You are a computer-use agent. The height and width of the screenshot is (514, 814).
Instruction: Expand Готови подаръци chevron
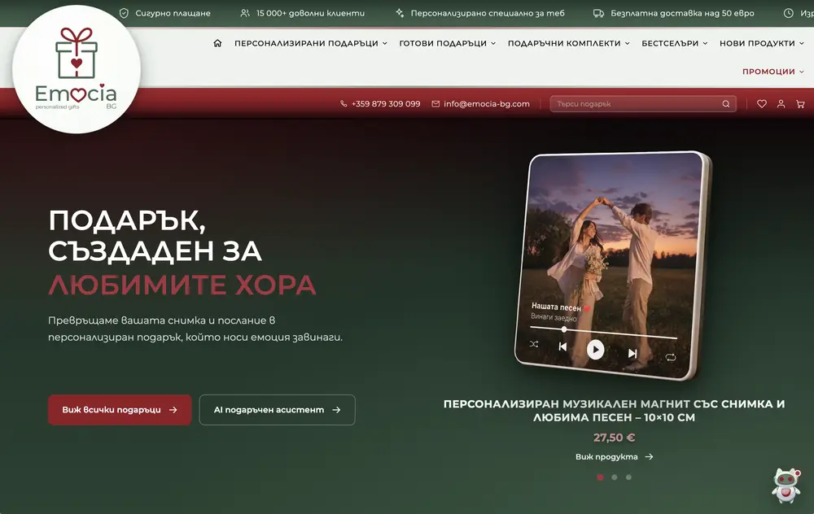(493, 44)
